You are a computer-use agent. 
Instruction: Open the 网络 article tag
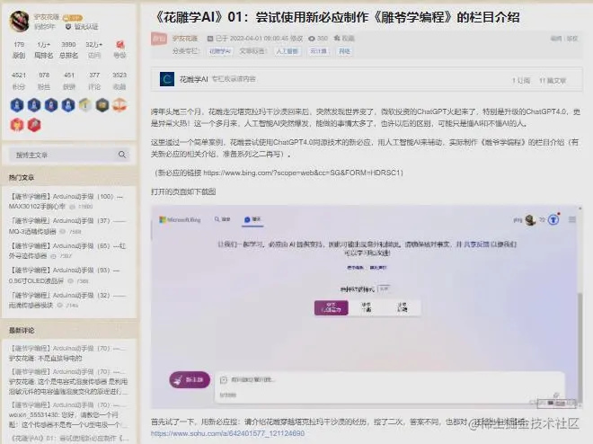click(x=344, y=51)
